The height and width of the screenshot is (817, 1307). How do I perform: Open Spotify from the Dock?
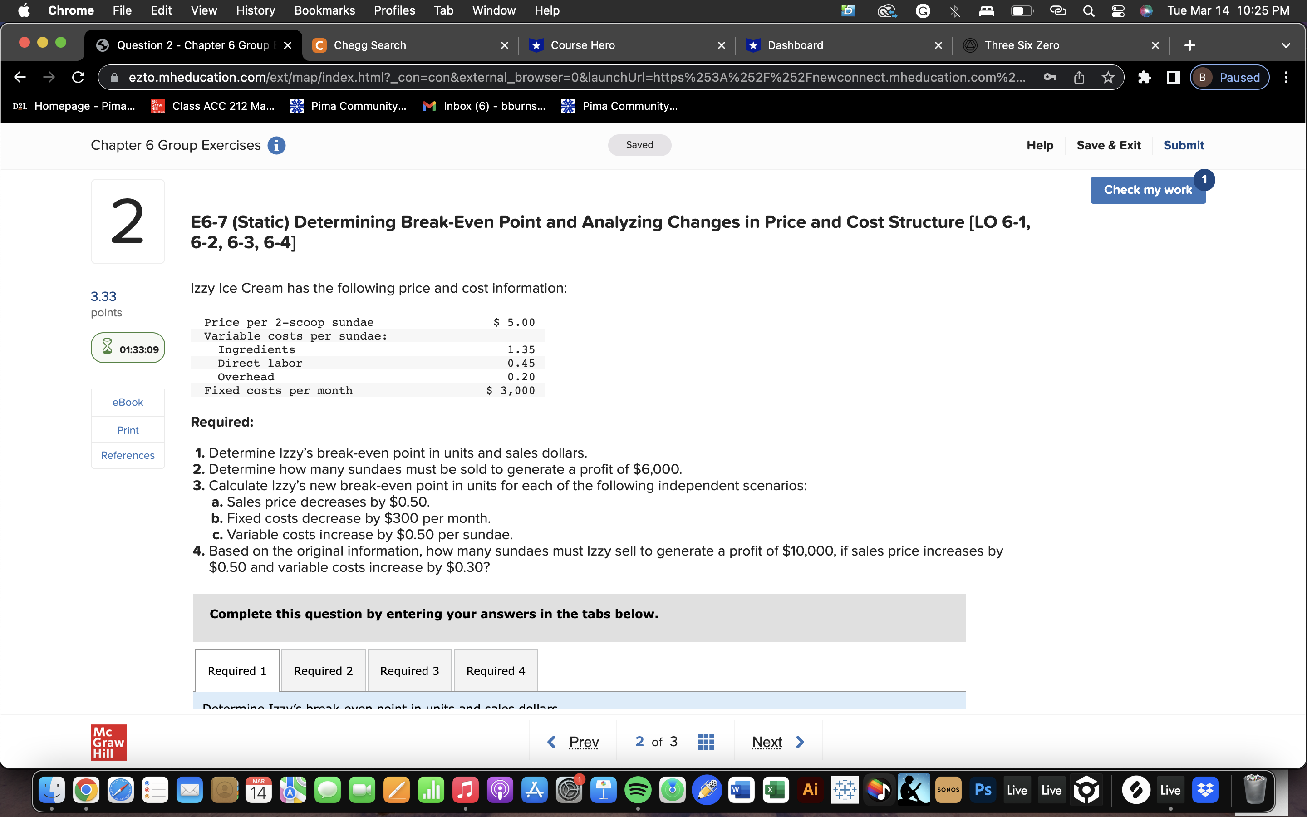(x=637, y=789)
